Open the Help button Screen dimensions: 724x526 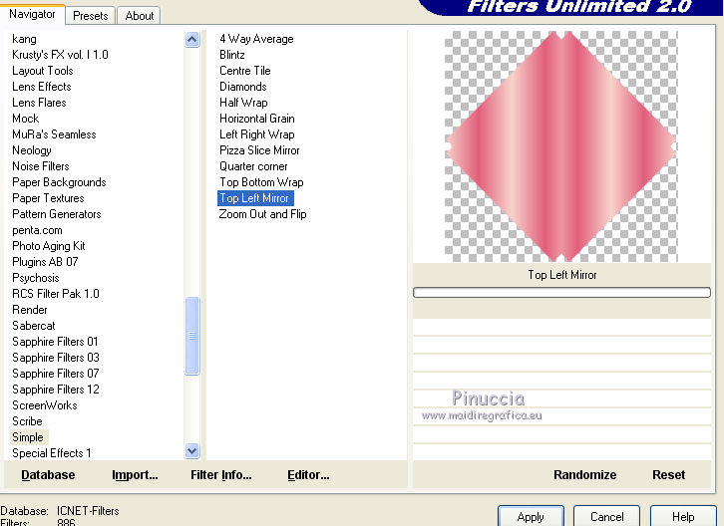click(x=683, y=516)
